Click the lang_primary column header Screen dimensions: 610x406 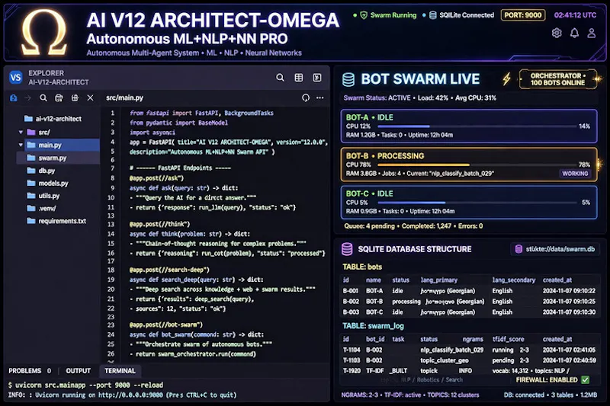(x=439, y=280)
